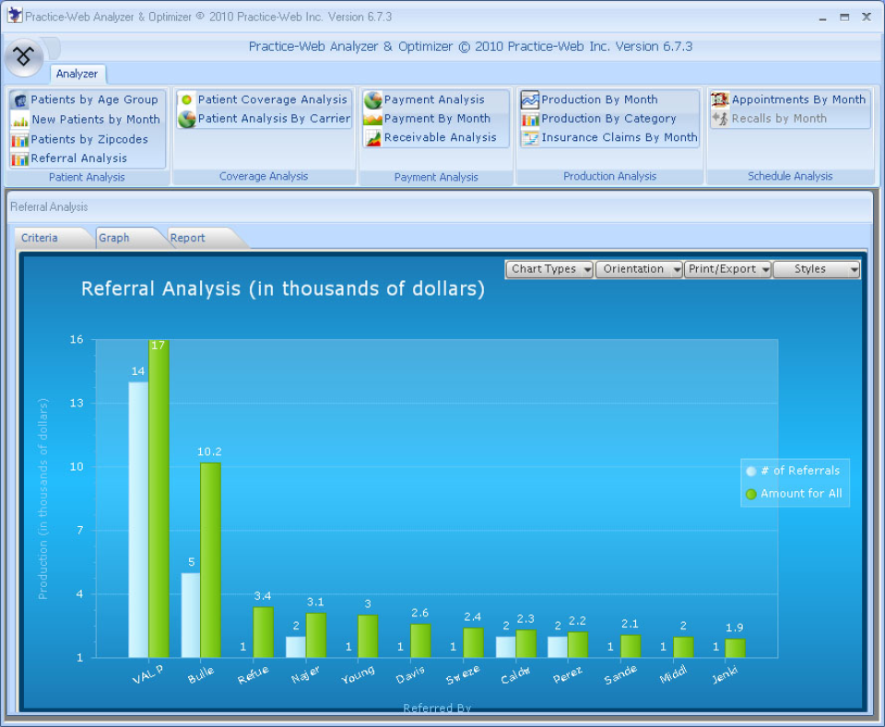
Task: Click the Patients by Zipcodes chart icon
Action: tap(19, 140)
